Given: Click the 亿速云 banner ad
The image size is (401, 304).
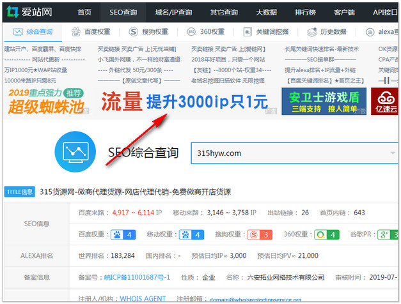Looking at the screenshot, I should pyautogui.click(x=384, y=101).
